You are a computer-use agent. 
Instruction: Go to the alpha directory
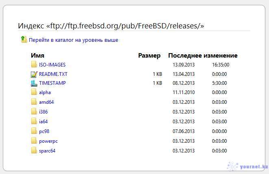pyautogui.click(x=45, y=92)
